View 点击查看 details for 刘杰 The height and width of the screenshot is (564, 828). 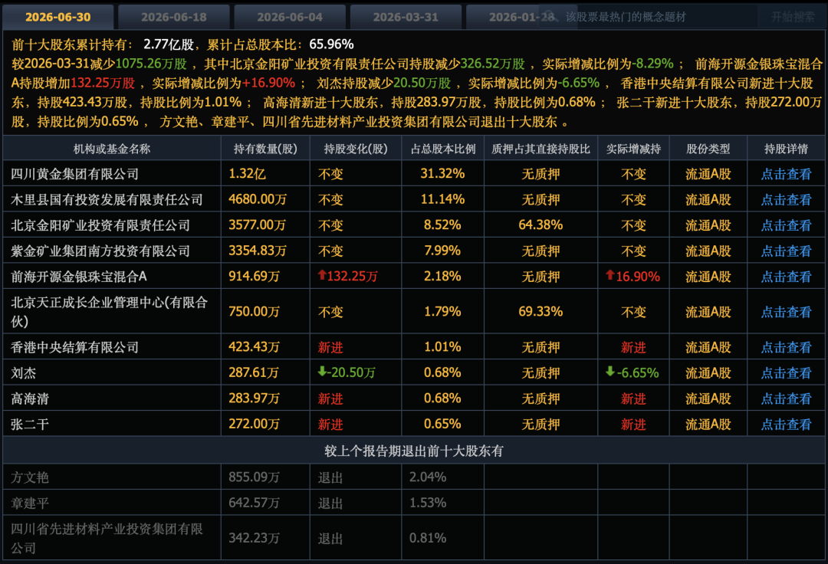point(786,373)
